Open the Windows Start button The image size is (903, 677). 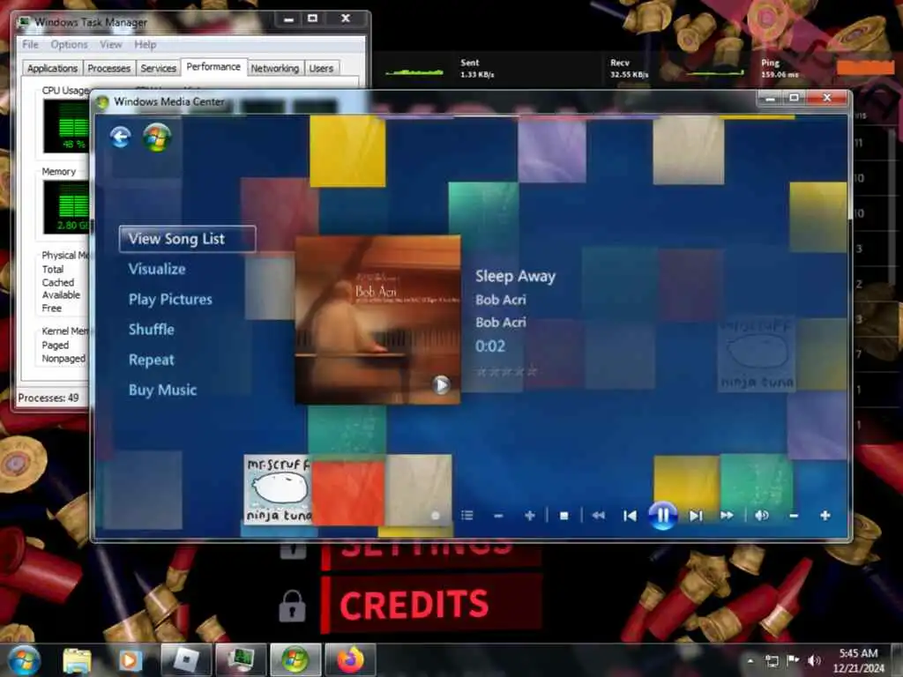coord(24,660)
